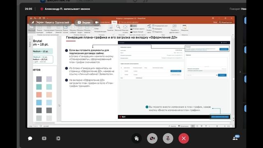Open the call chat bubble icon

coord(30,139)
